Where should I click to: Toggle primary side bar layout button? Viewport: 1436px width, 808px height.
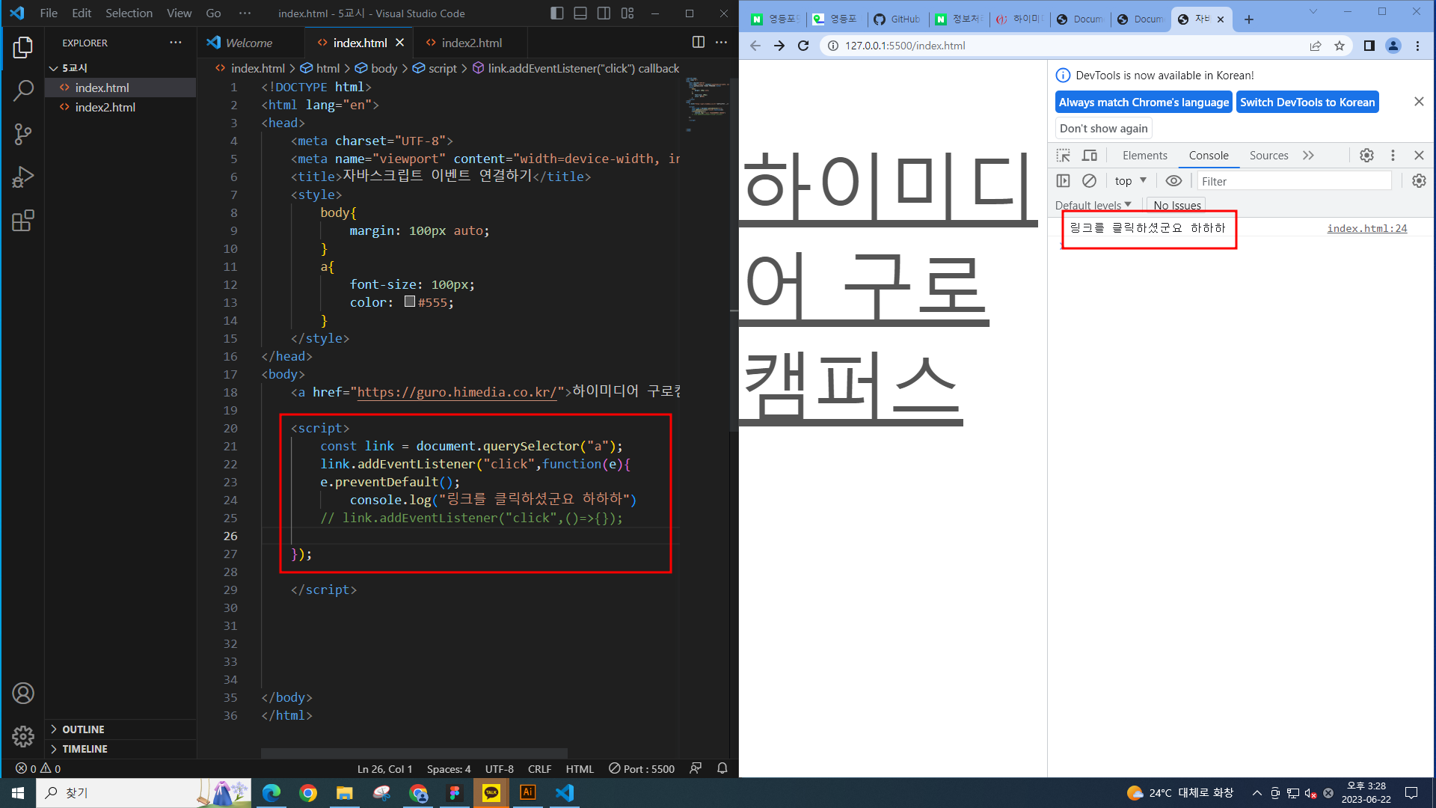556,13
